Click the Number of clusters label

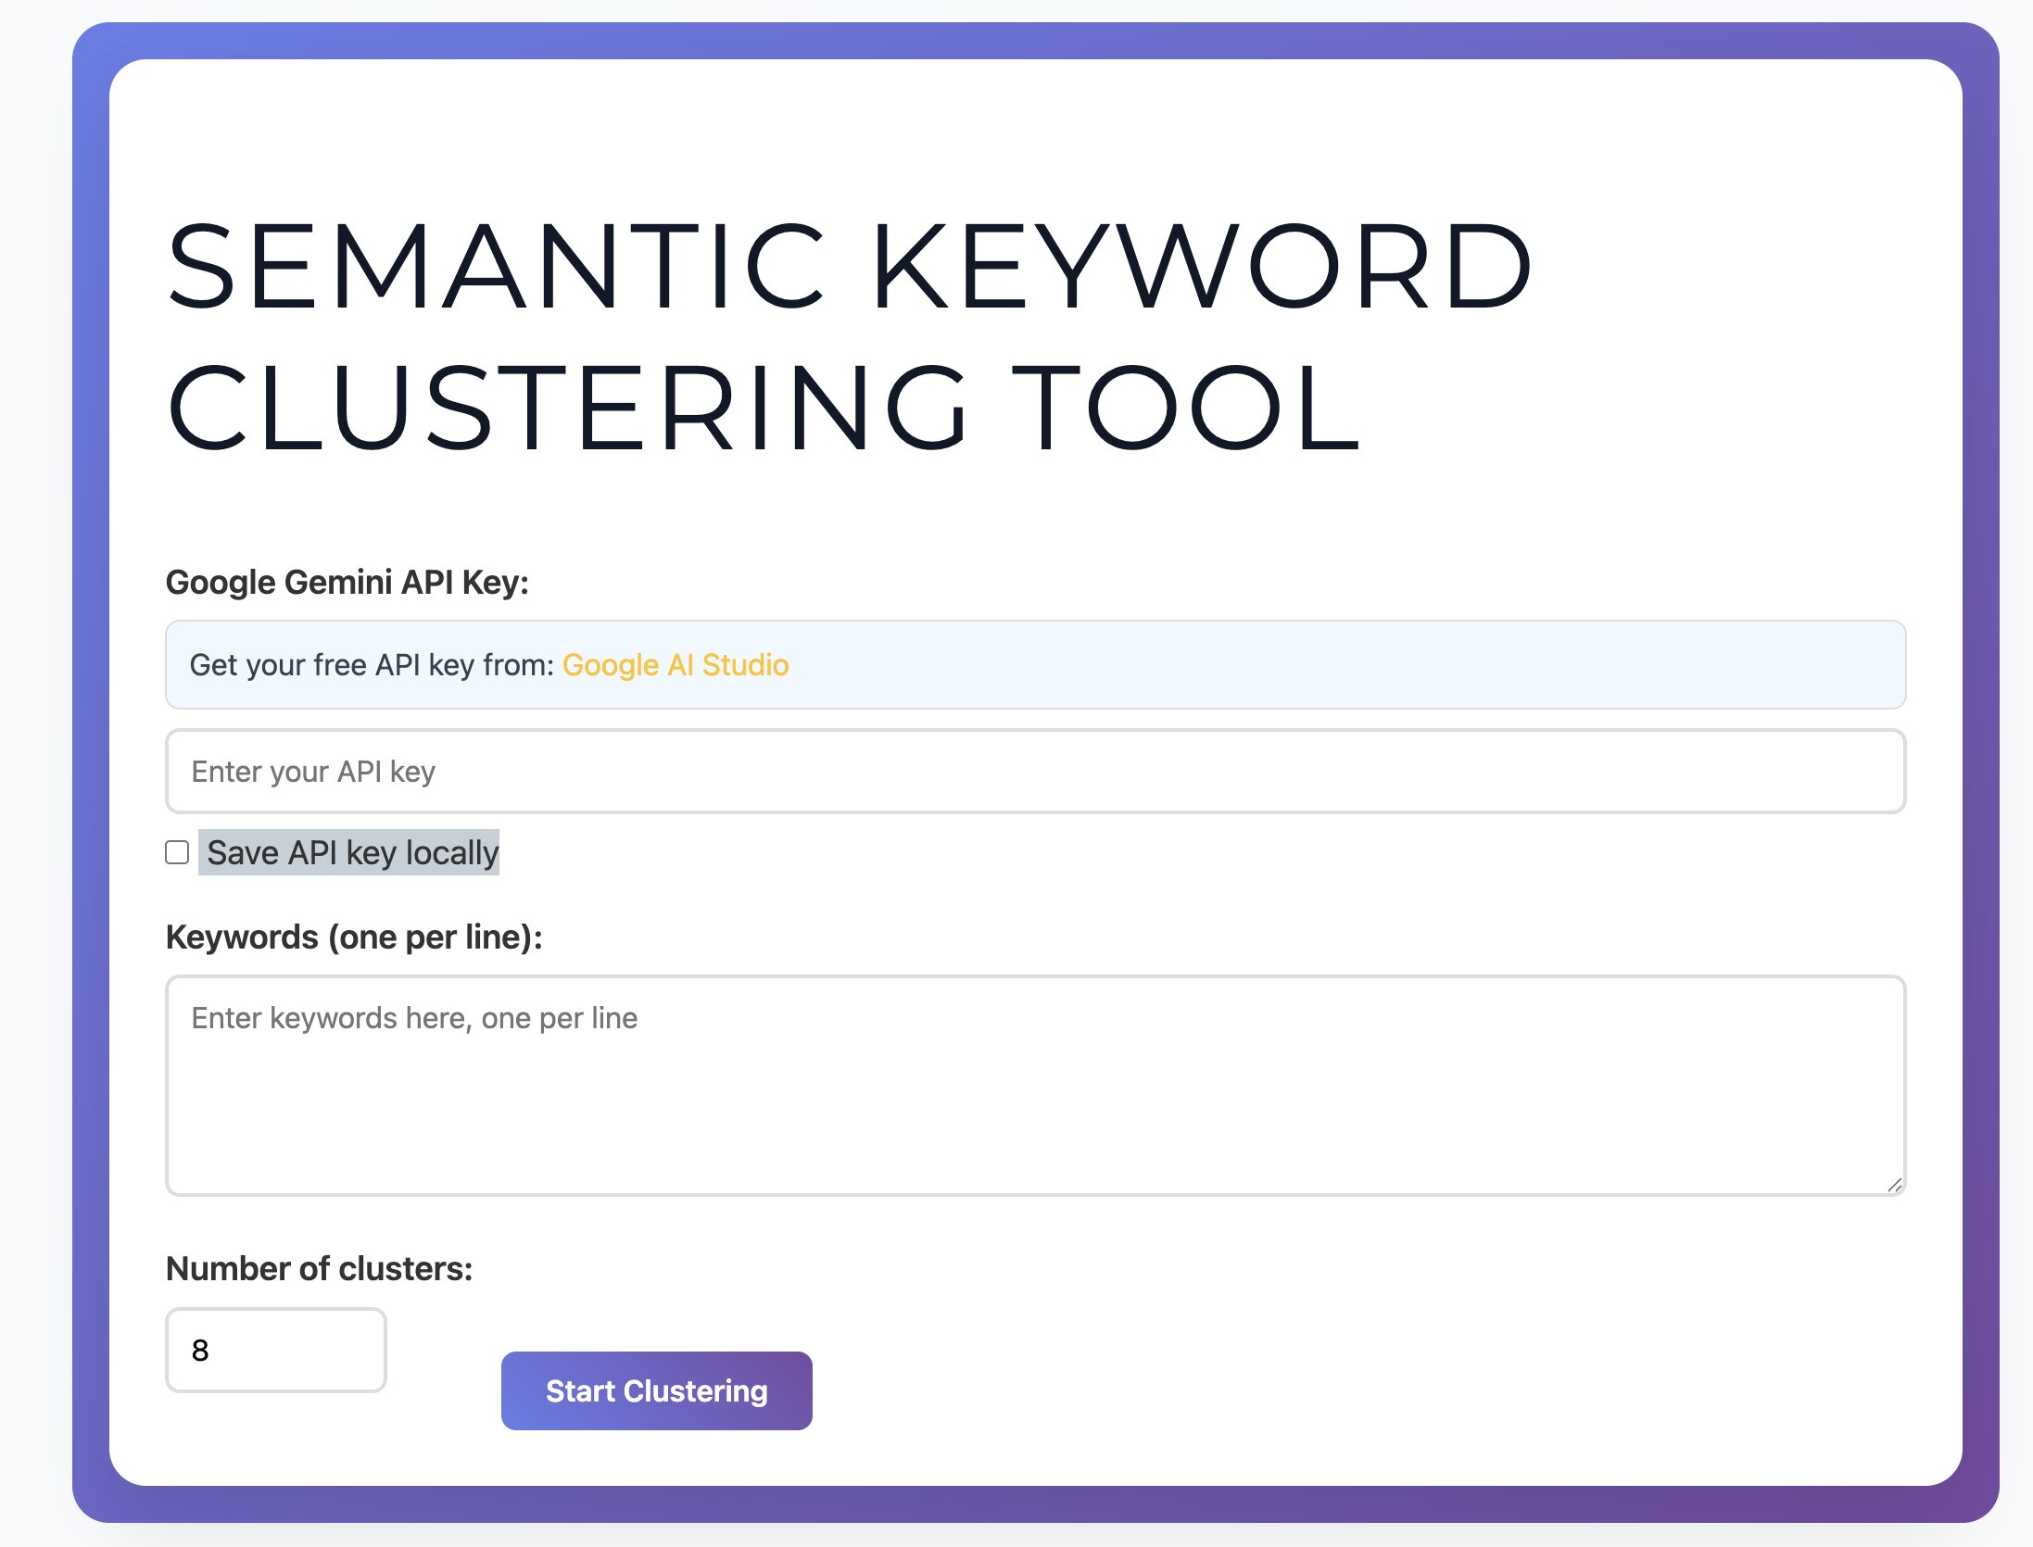click(319, 1268)
